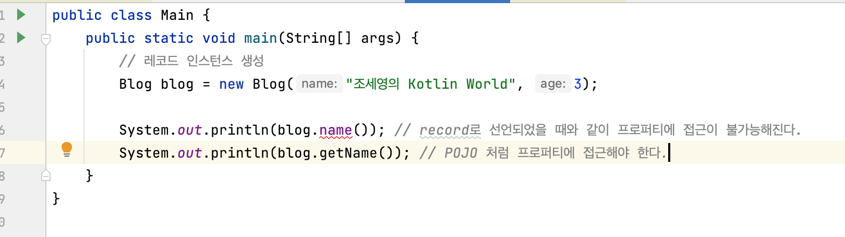
Task: Run the Main class via gutter arrow
Action: [x=21, y=15]
